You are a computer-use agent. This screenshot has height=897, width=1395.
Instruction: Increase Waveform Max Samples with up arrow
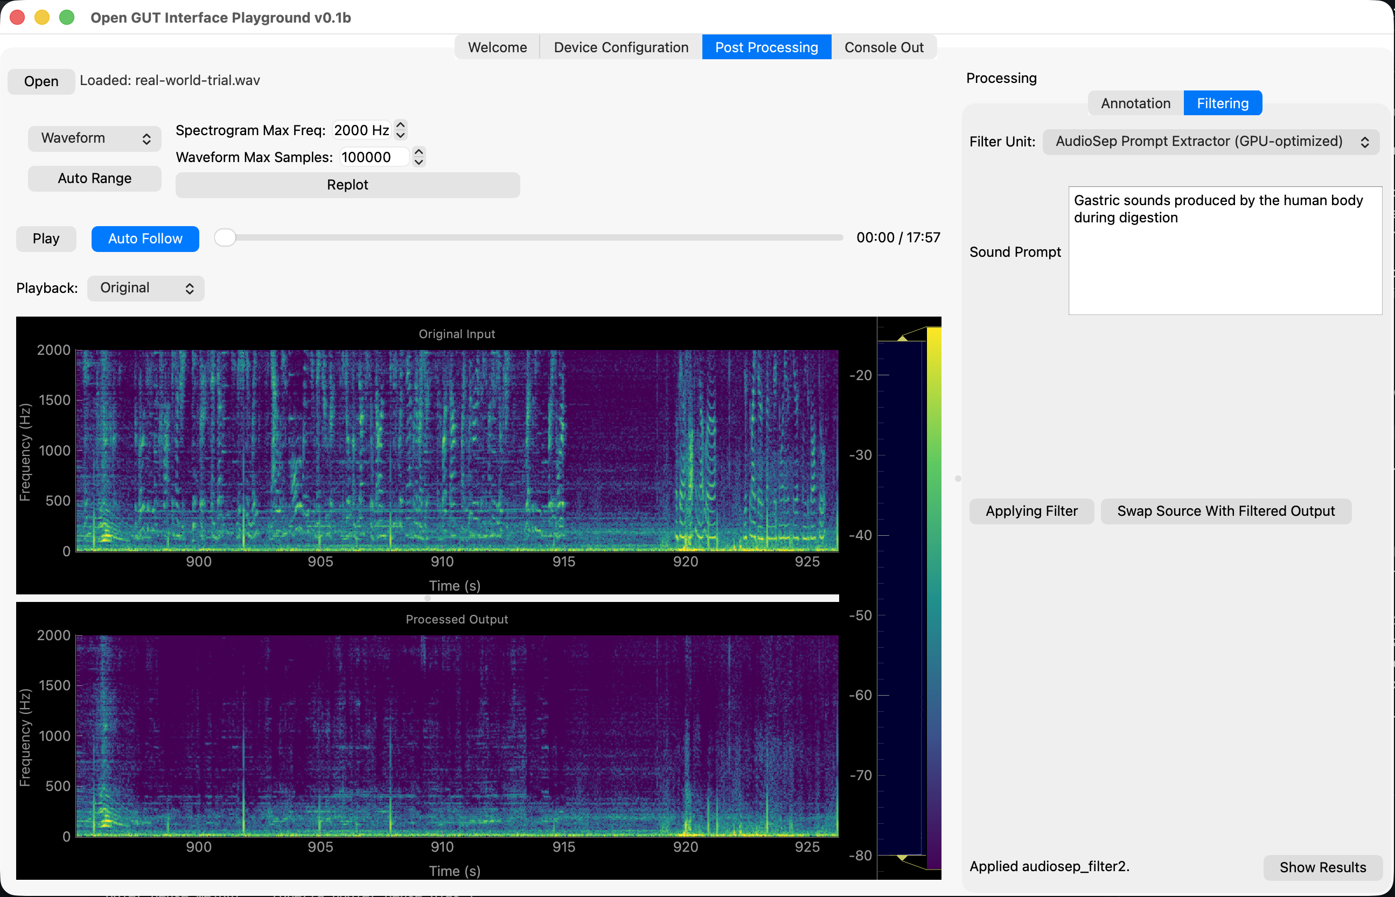coord(418,151)
